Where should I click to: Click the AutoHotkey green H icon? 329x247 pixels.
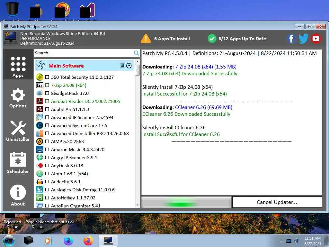(x=40, y=198)
